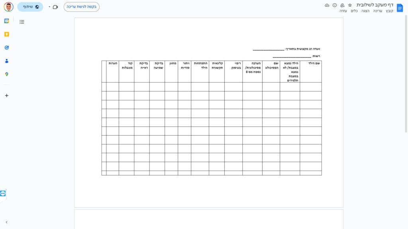Check the cloud document status icon
This screenshot has height=229, width=408.
[x=327, y=5]
